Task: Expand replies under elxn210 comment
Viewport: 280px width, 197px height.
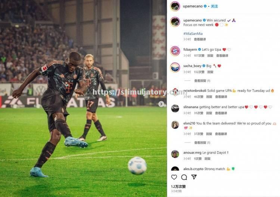Action: [x=202, y=143]
